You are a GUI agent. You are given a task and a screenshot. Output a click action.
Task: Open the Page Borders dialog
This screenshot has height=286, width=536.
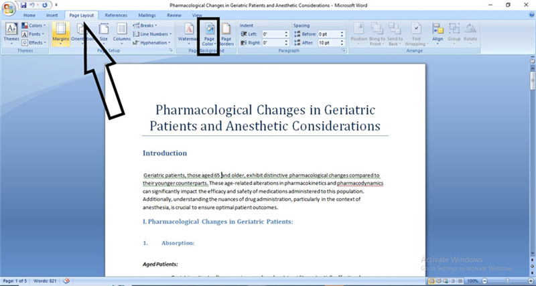pos(226,34)
